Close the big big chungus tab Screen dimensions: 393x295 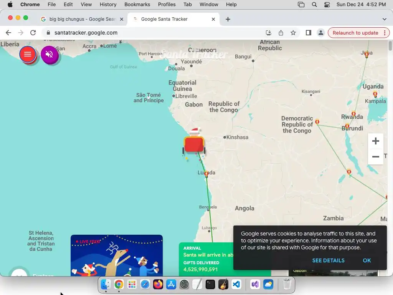pyautogui.click(x=122, y=19)
